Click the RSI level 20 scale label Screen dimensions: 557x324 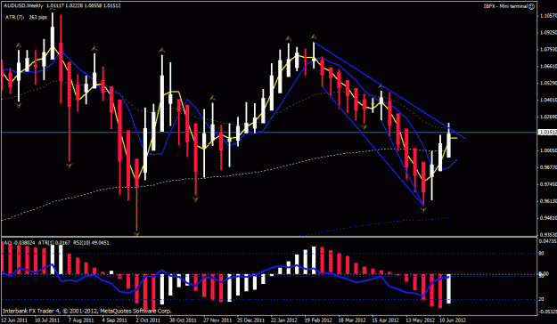tap(542, 299)
